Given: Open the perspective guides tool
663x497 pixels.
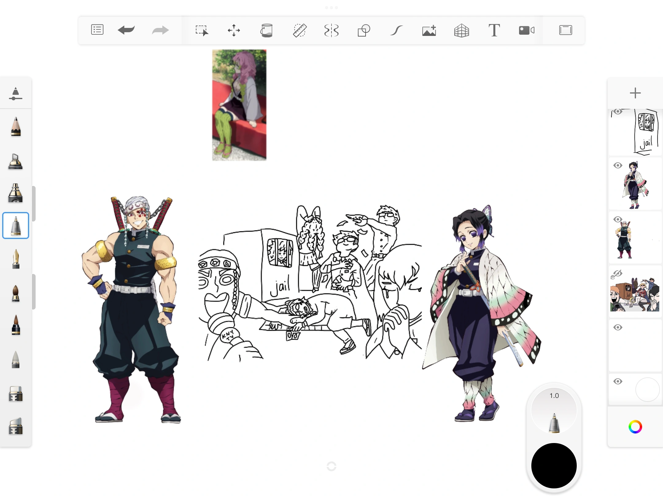Looking at the screenshot, I should point(462,30).
